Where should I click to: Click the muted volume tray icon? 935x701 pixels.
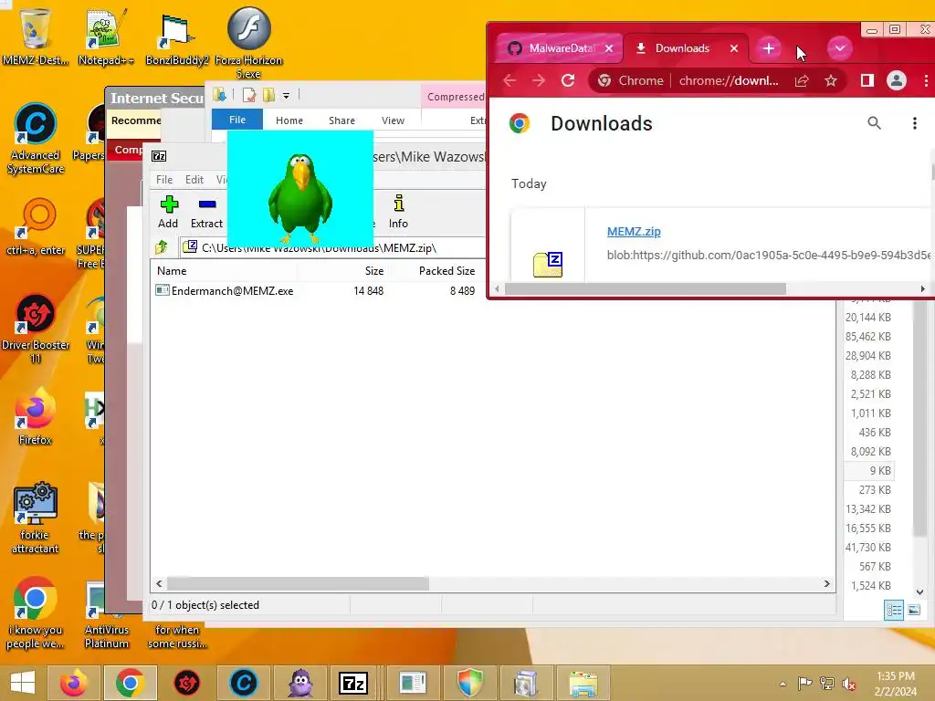[x=849, y=684]
